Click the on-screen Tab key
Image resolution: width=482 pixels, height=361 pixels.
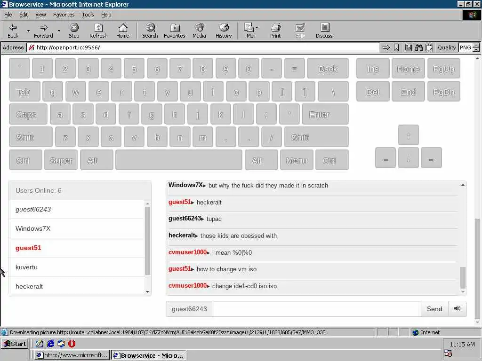[24, 91]
